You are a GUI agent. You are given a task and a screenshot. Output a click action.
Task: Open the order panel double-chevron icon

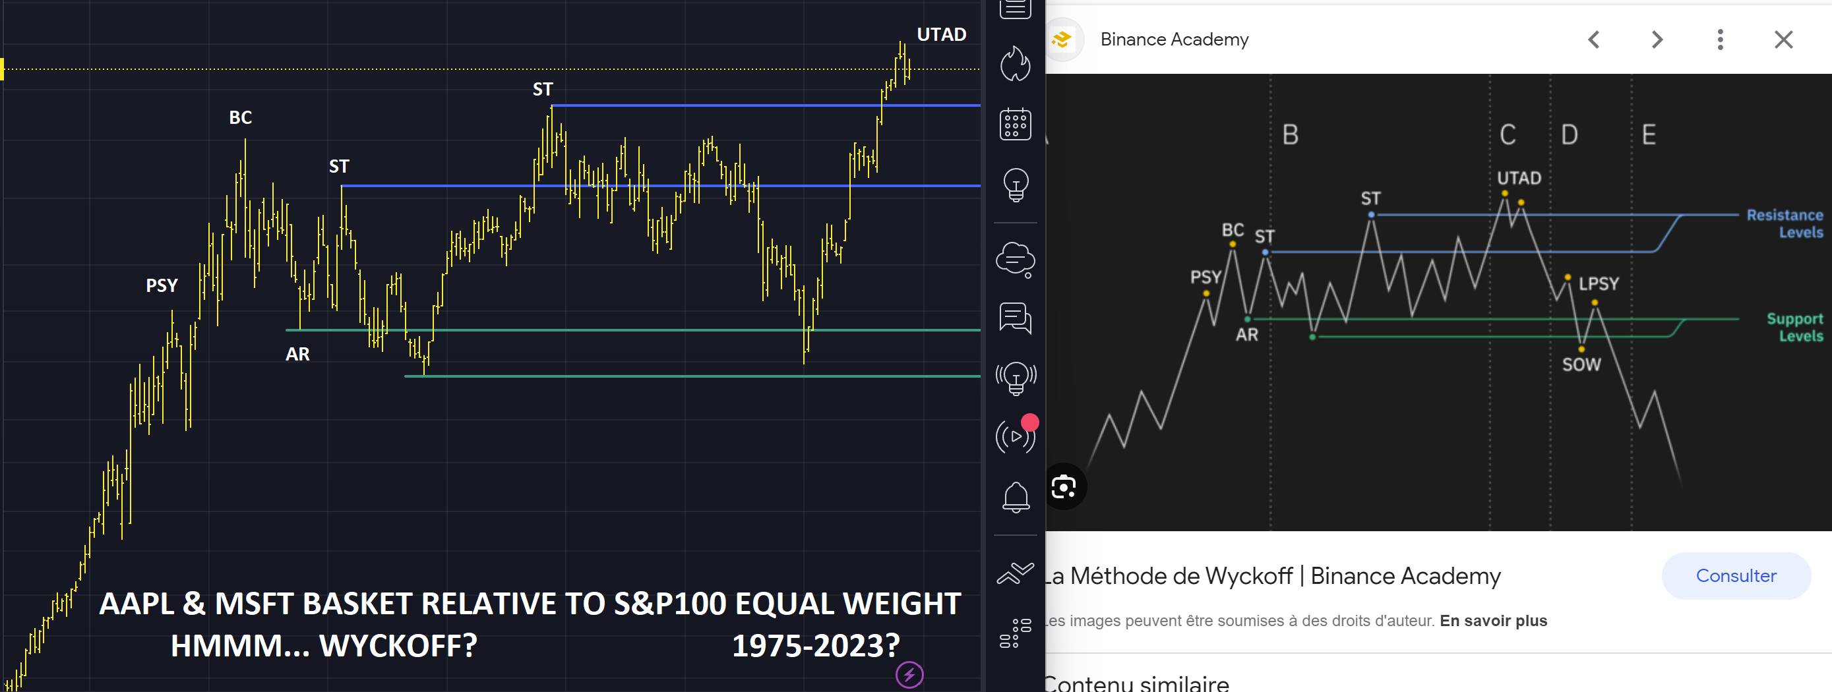click(x=1016, y=573)
